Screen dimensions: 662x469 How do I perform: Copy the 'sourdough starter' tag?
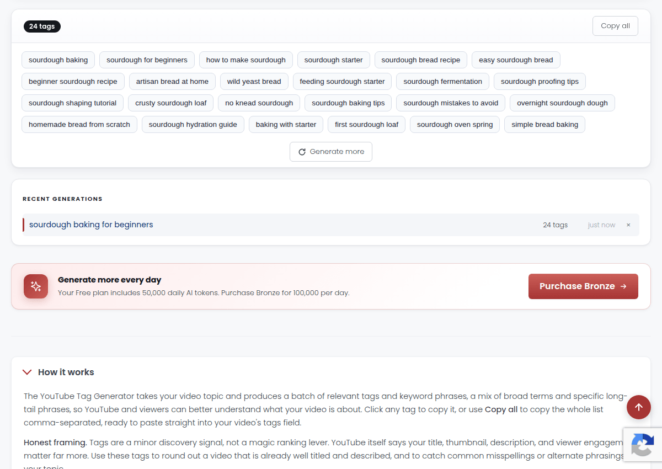[334, 60]
